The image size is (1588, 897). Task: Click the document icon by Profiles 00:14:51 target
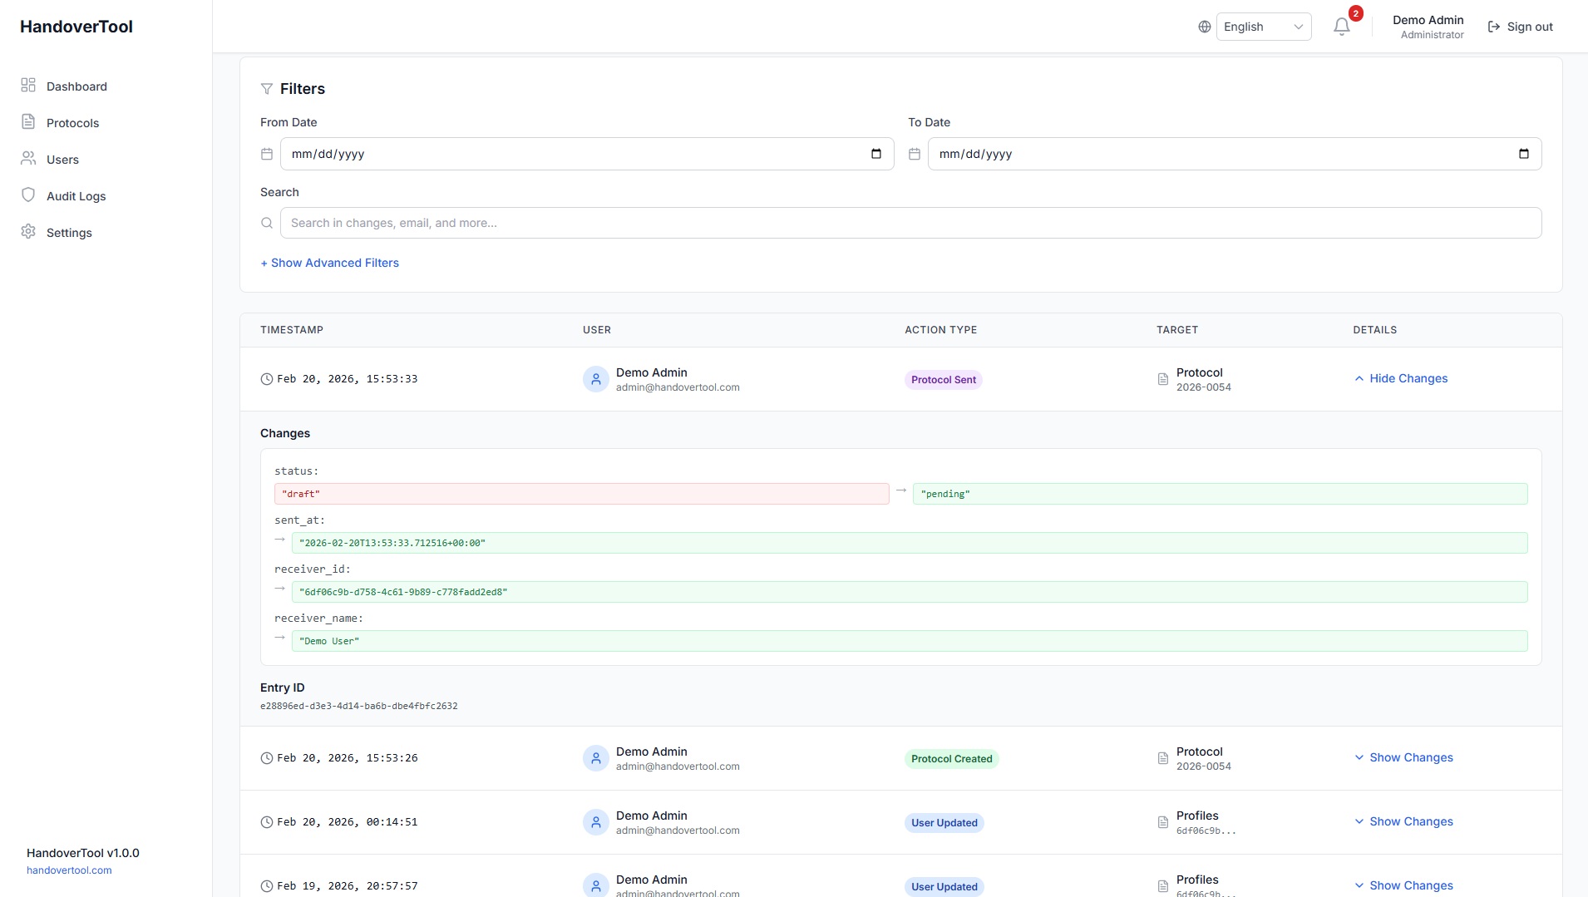[x=1163, y=822]
